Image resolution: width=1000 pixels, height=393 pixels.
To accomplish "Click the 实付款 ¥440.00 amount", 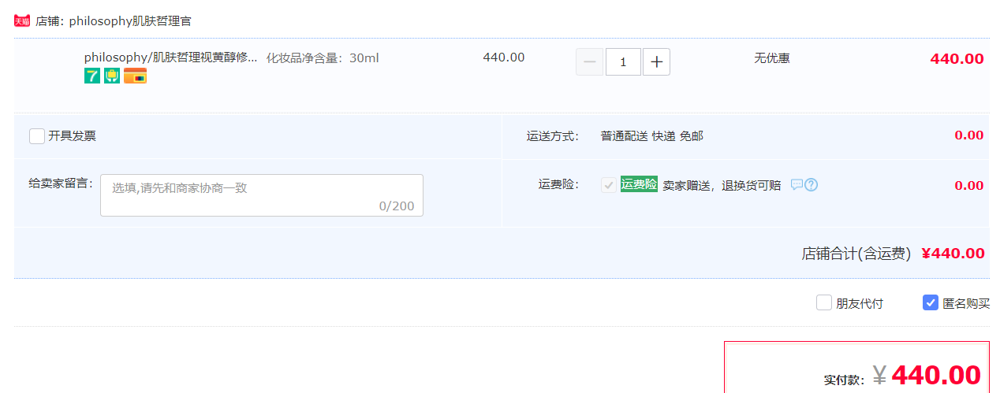I will [902, 376].
